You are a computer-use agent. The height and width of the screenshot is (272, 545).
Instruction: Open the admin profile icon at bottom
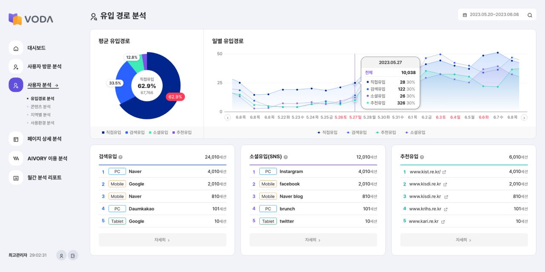pyautogui.click(x=61, y=255)
